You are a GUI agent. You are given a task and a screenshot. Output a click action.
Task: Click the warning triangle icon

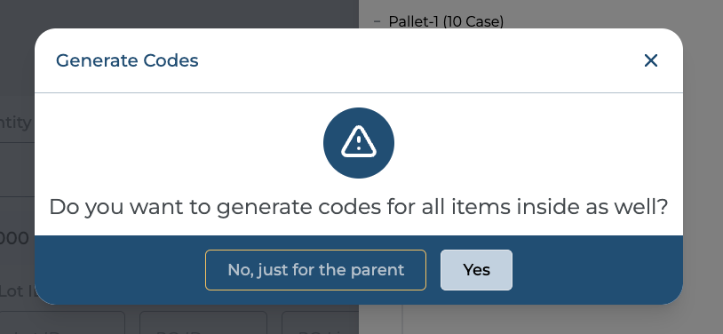tap(359, 142)
